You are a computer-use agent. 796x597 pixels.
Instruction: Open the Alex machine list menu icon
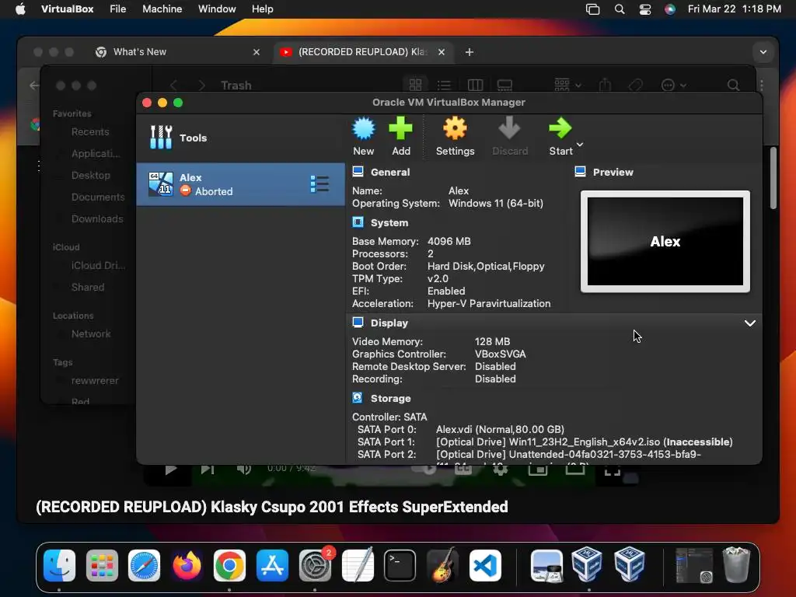tap(319, 183)
